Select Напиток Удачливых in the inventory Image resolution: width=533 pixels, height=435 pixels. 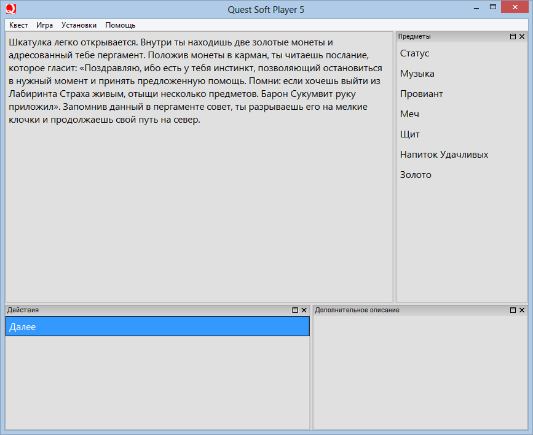[444, 155]
